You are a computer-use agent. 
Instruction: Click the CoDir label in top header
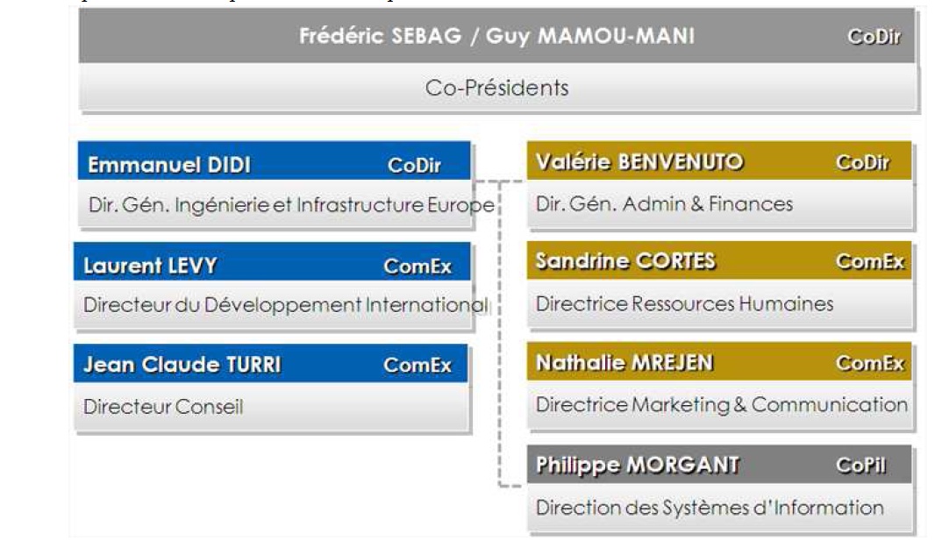pos(874,37)
